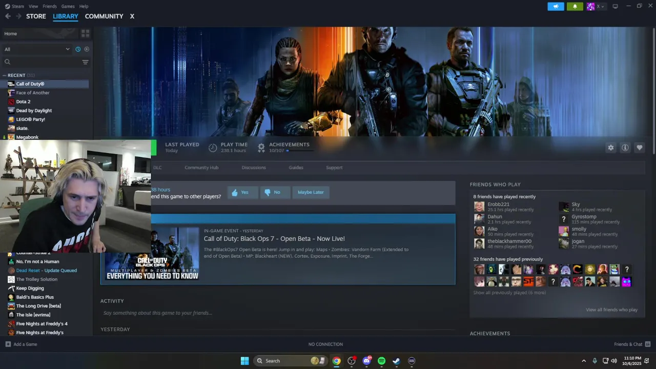Image resolution: width=656 pixels, height=369 pixels.
Task: Open game settings gear icon
Action: pos(610,148)
